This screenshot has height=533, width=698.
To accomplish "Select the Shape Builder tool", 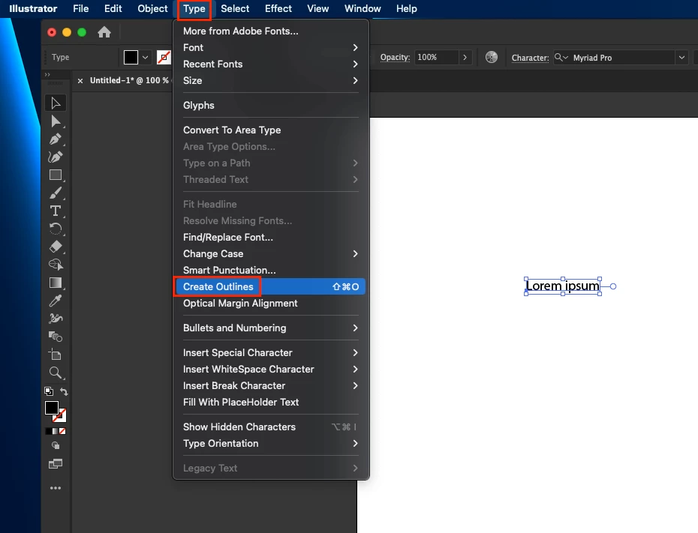I will (56, 265).
